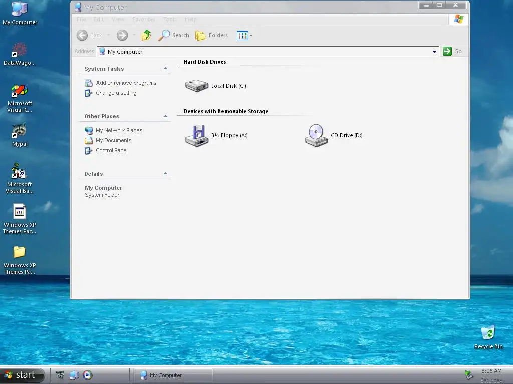
Task: Open My Network Places link
Action: click(x=119, y=130)
